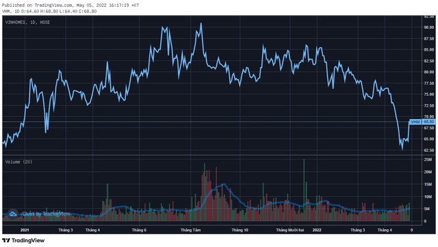Click the Tháng 4 label after 2022
Screen dimensions: 438x247
385,230
